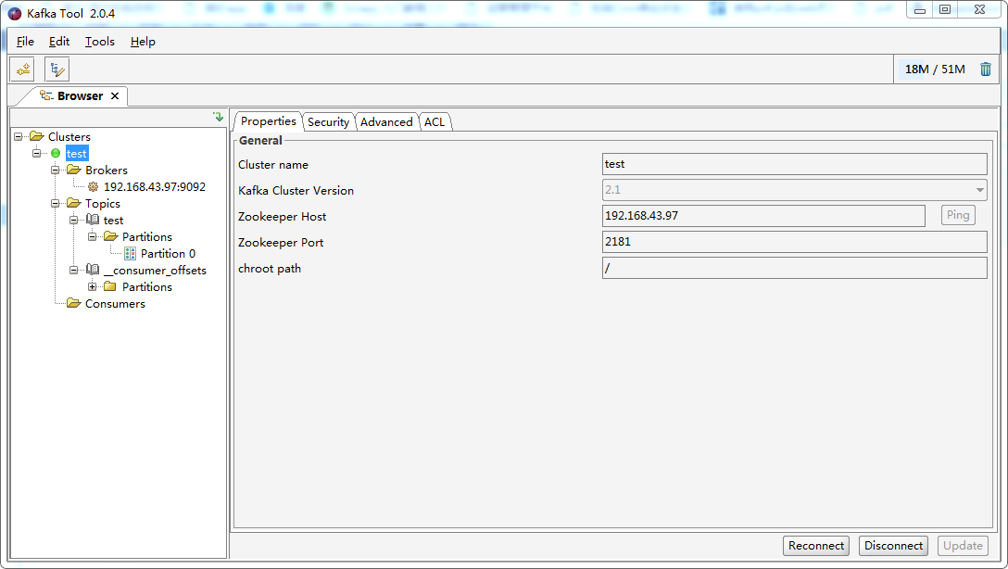Click the broker gear icon for 192.168.43.97:9092

point(94,187)
